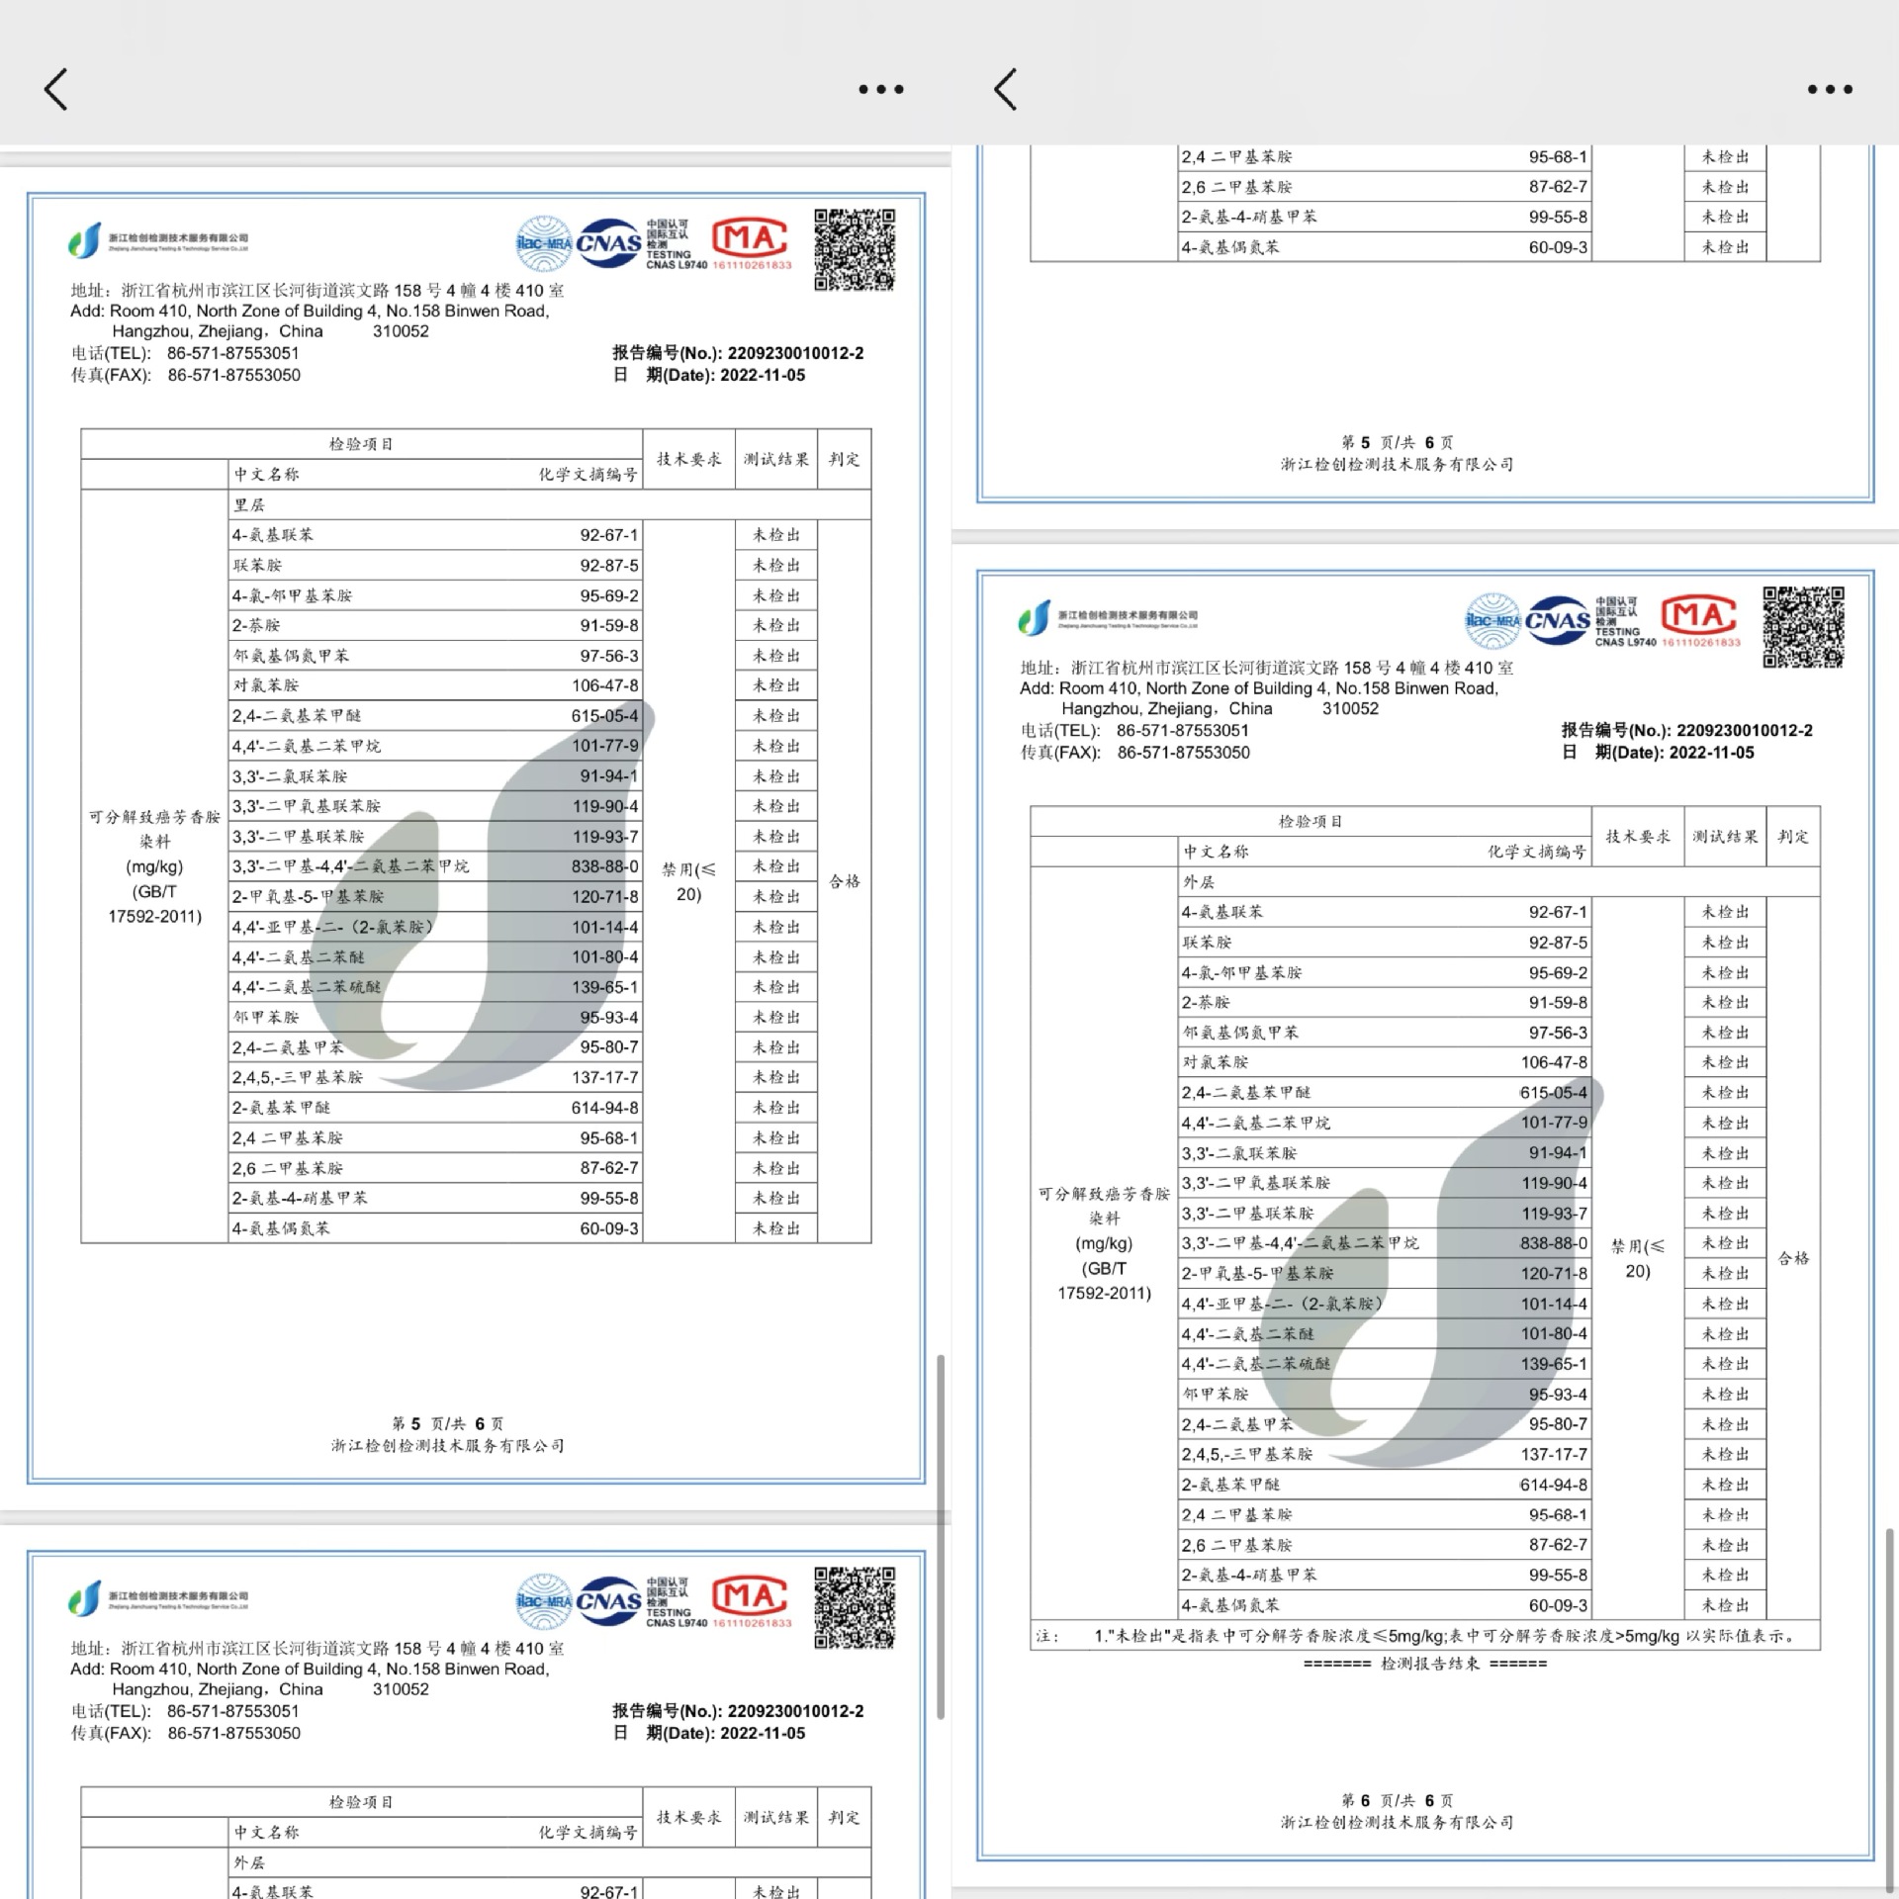Tap TEL number 86-571-87553051 on right page
This screenshot has width=1899, height=1899.
(1183, 731)
